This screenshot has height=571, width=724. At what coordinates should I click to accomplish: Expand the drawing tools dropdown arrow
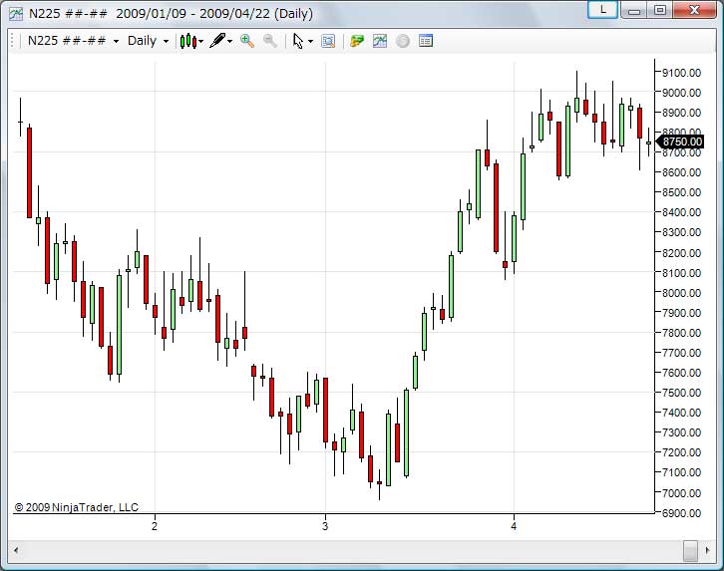point(230,42)
